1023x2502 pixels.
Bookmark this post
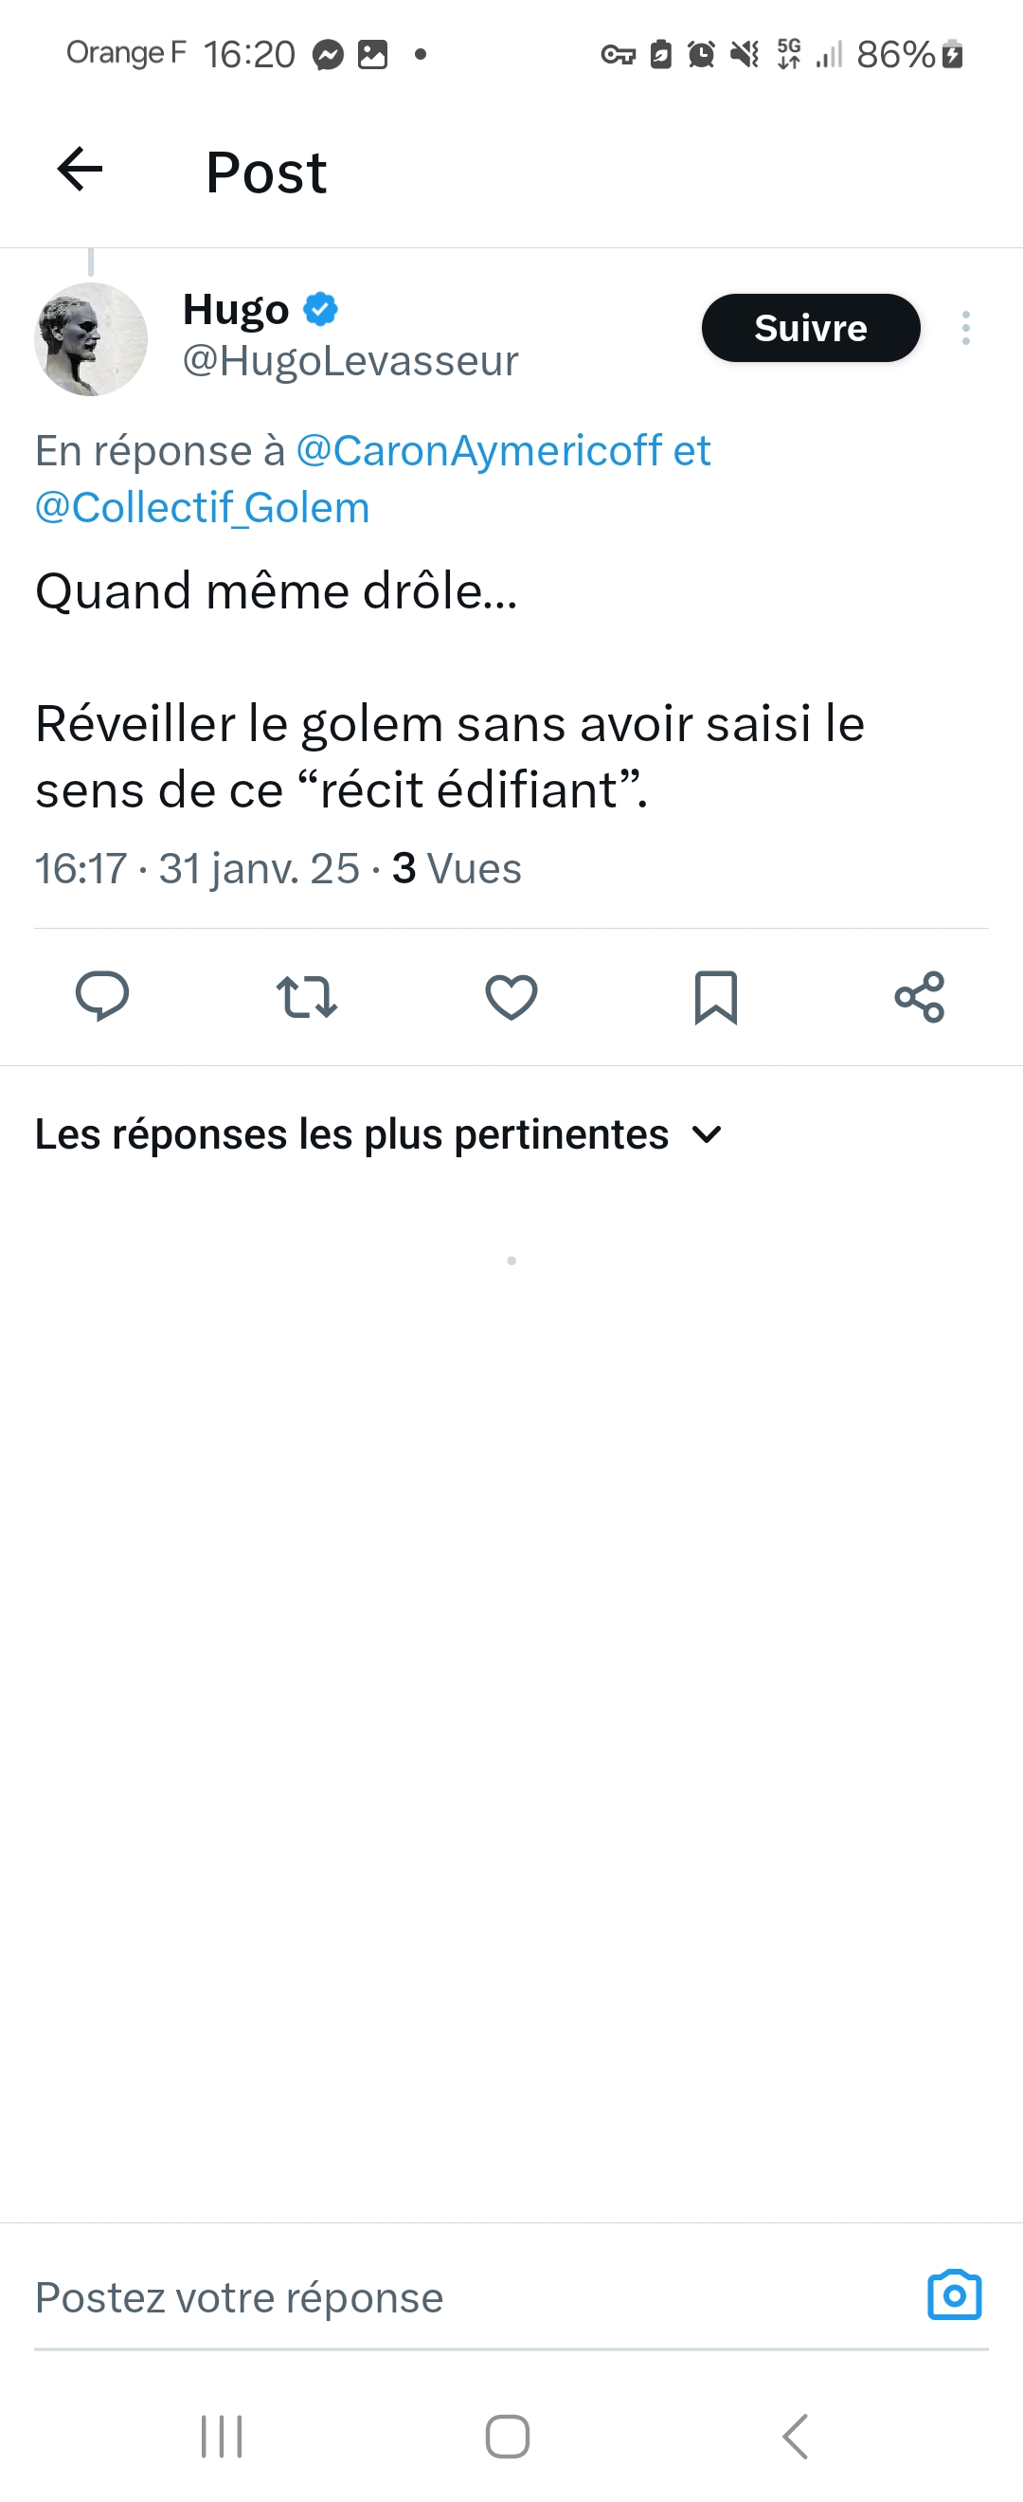tap(716, 996)
